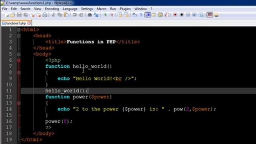Click 'pow(2,$power)' on line 14

coord(193,109)
